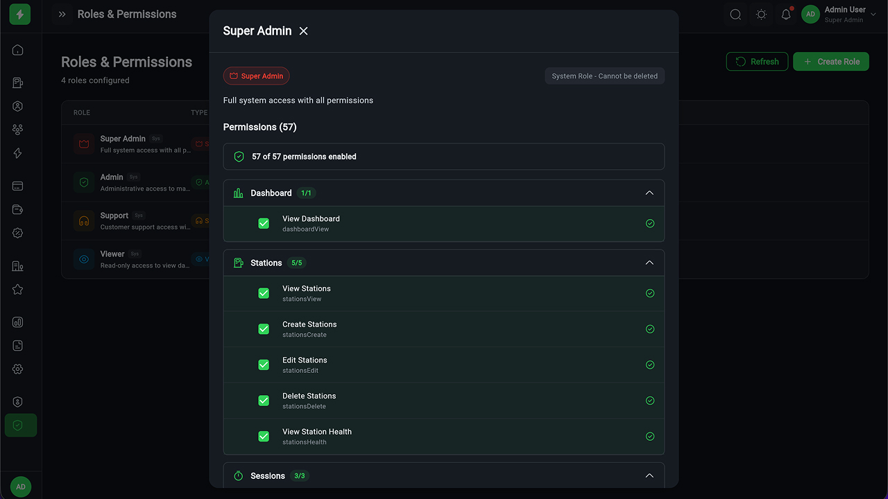Collapse the Stations permissions group
Screen dimensions: 888x499
(649, 263)
